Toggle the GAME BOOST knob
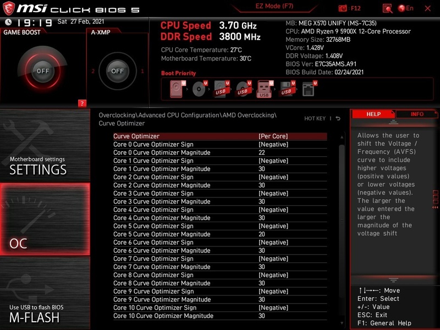440x330 pixels. (x=43, y=71)
